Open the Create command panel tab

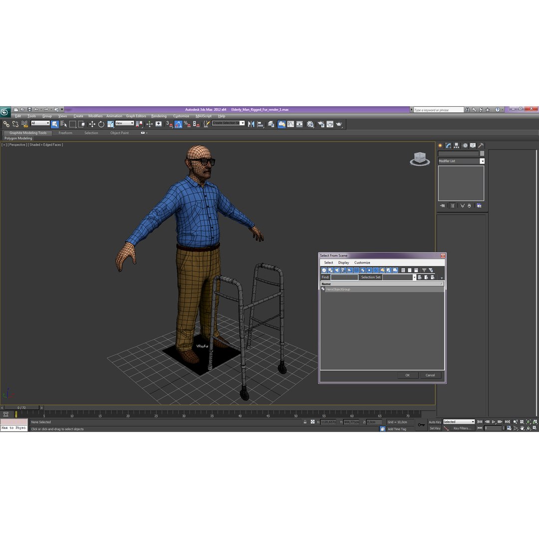pyautogui.click(x=440, y=145)
